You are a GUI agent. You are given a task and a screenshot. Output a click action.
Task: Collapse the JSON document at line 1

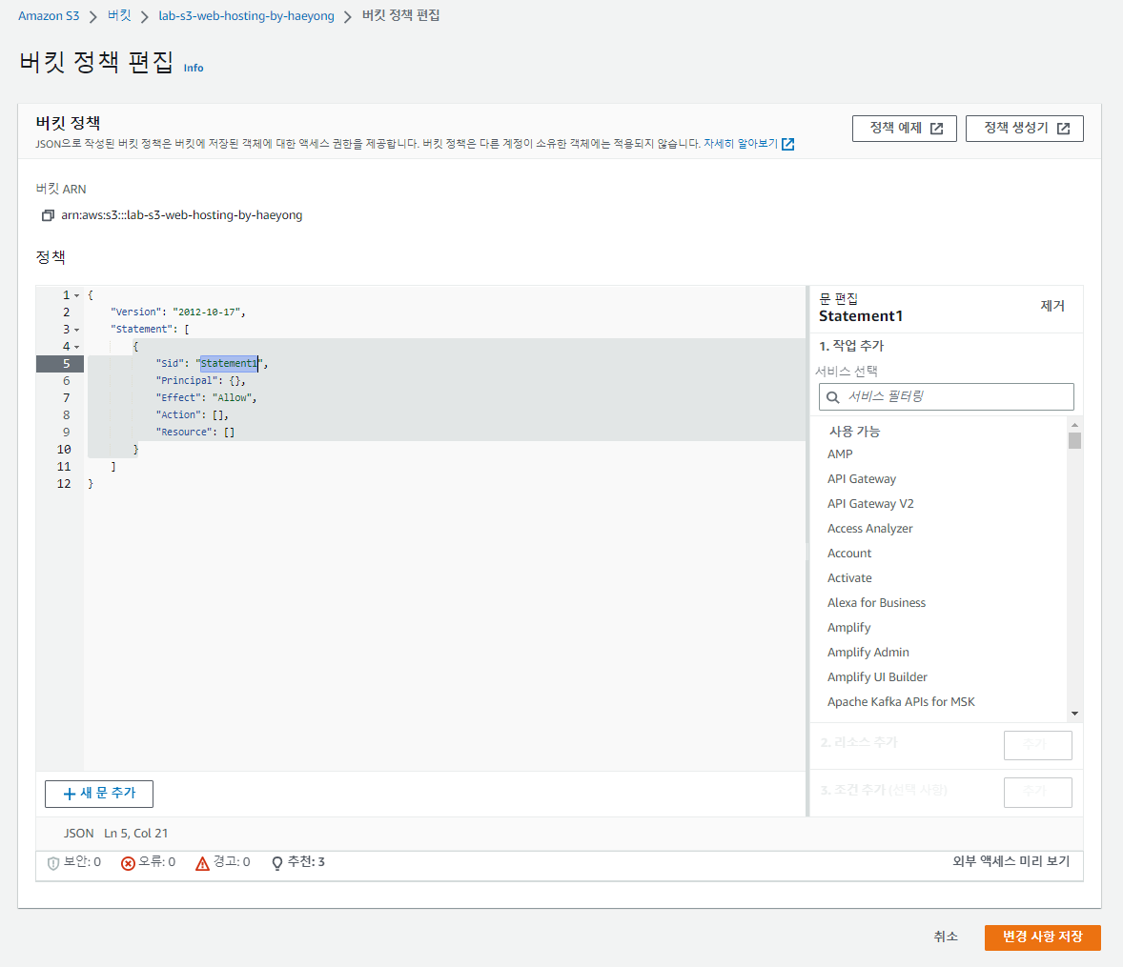pyautogui.click(x=75, y=293)
